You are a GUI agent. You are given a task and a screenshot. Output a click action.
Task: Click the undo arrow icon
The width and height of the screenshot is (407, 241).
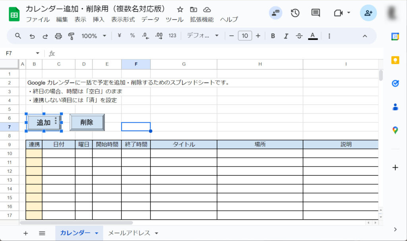point(32,36)
